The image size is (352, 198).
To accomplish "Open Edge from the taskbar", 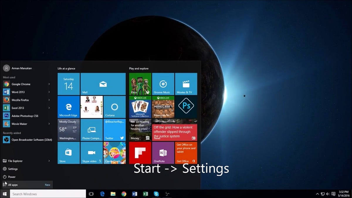I will point(103,194).
